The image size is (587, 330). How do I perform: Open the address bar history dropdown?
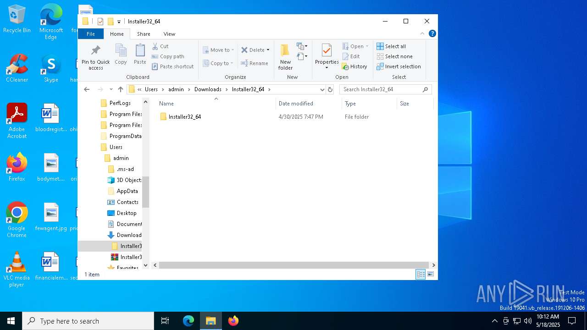tap(322, 89)
